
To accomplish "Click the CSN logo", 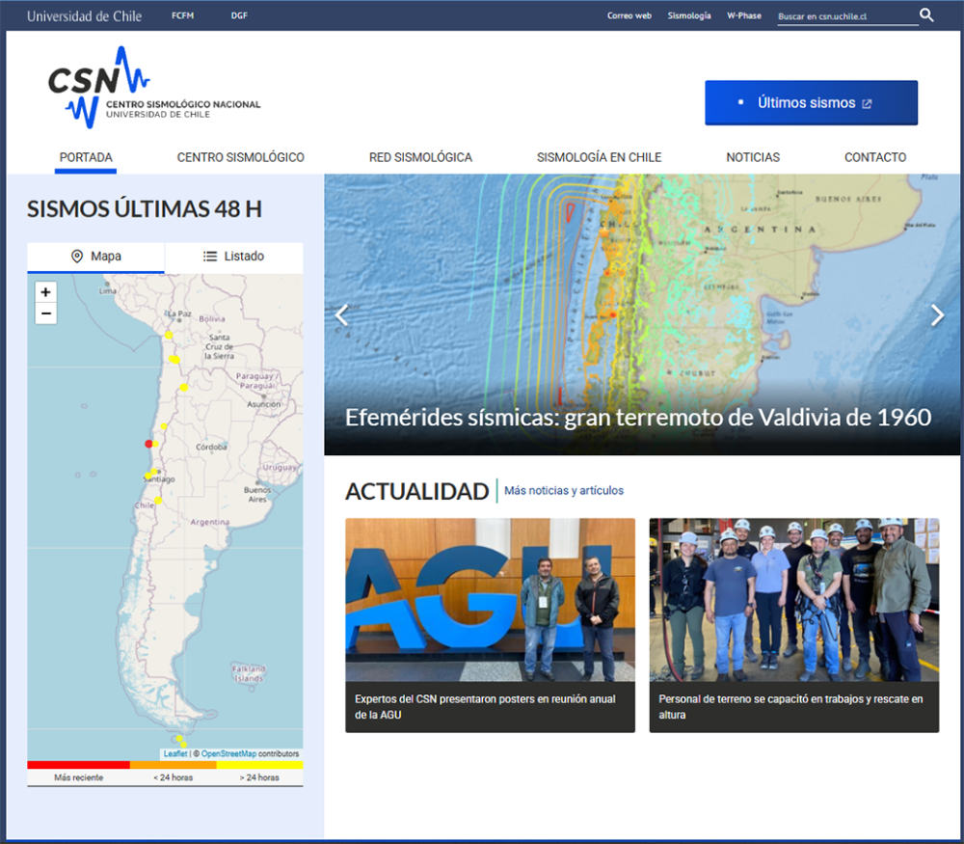I will click(x=153, y=88).
